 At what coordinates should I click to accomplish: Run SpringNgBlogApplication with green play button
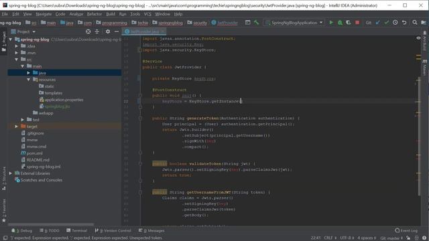pyautogui.click(x=331, y=23)
